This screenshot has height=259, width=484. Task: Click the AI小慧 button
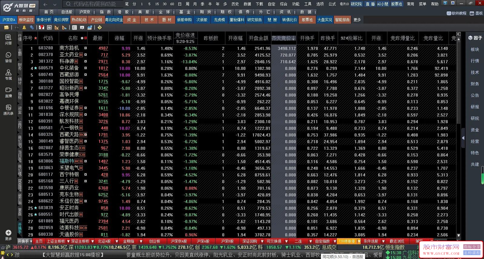(383, 4)
